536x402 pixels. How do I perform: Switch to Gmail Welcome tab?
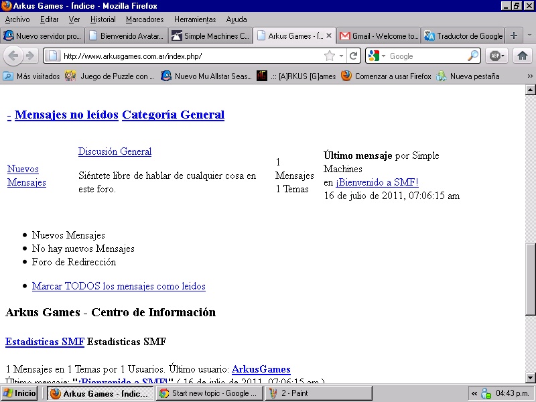(379, 36)
